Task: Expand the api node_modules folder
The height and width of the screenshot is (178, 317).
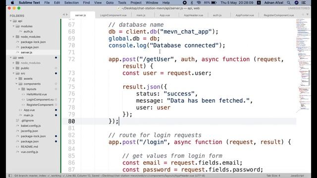Action: (x=14, y=37)
